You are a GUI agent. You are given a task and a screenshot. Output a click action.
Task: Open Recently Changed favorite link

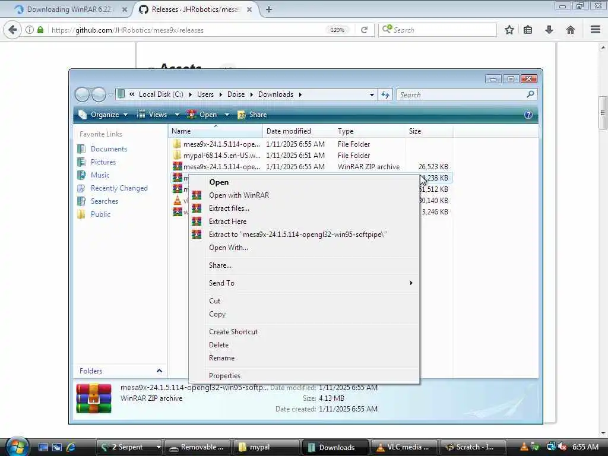coord(119,188)
